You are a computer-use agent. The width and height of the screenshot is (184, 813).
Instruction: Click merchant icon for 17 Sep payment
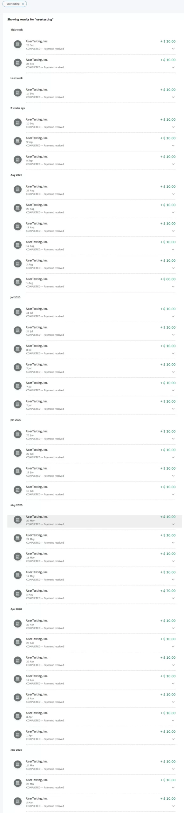click(x=18, y=93)
